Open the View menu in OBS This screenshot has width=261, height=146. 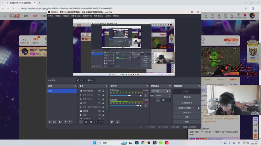(x=66, y=16)
